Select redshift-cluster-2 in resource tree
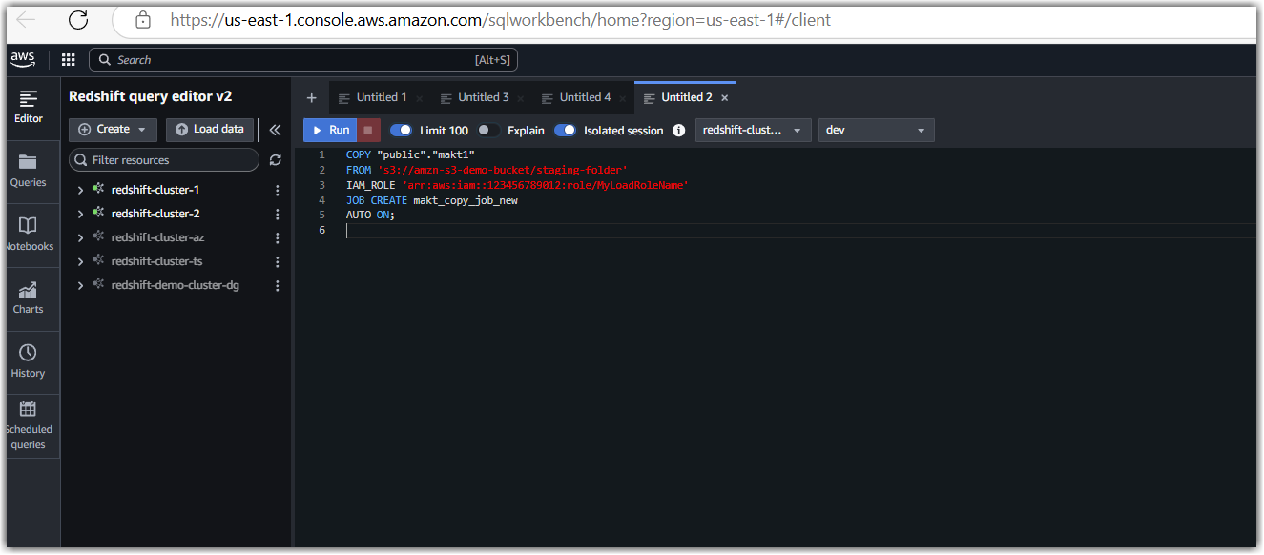Image resolution: width=1264 pixels, height=555 pixels. pyautogui.click(x=155, y=214)
